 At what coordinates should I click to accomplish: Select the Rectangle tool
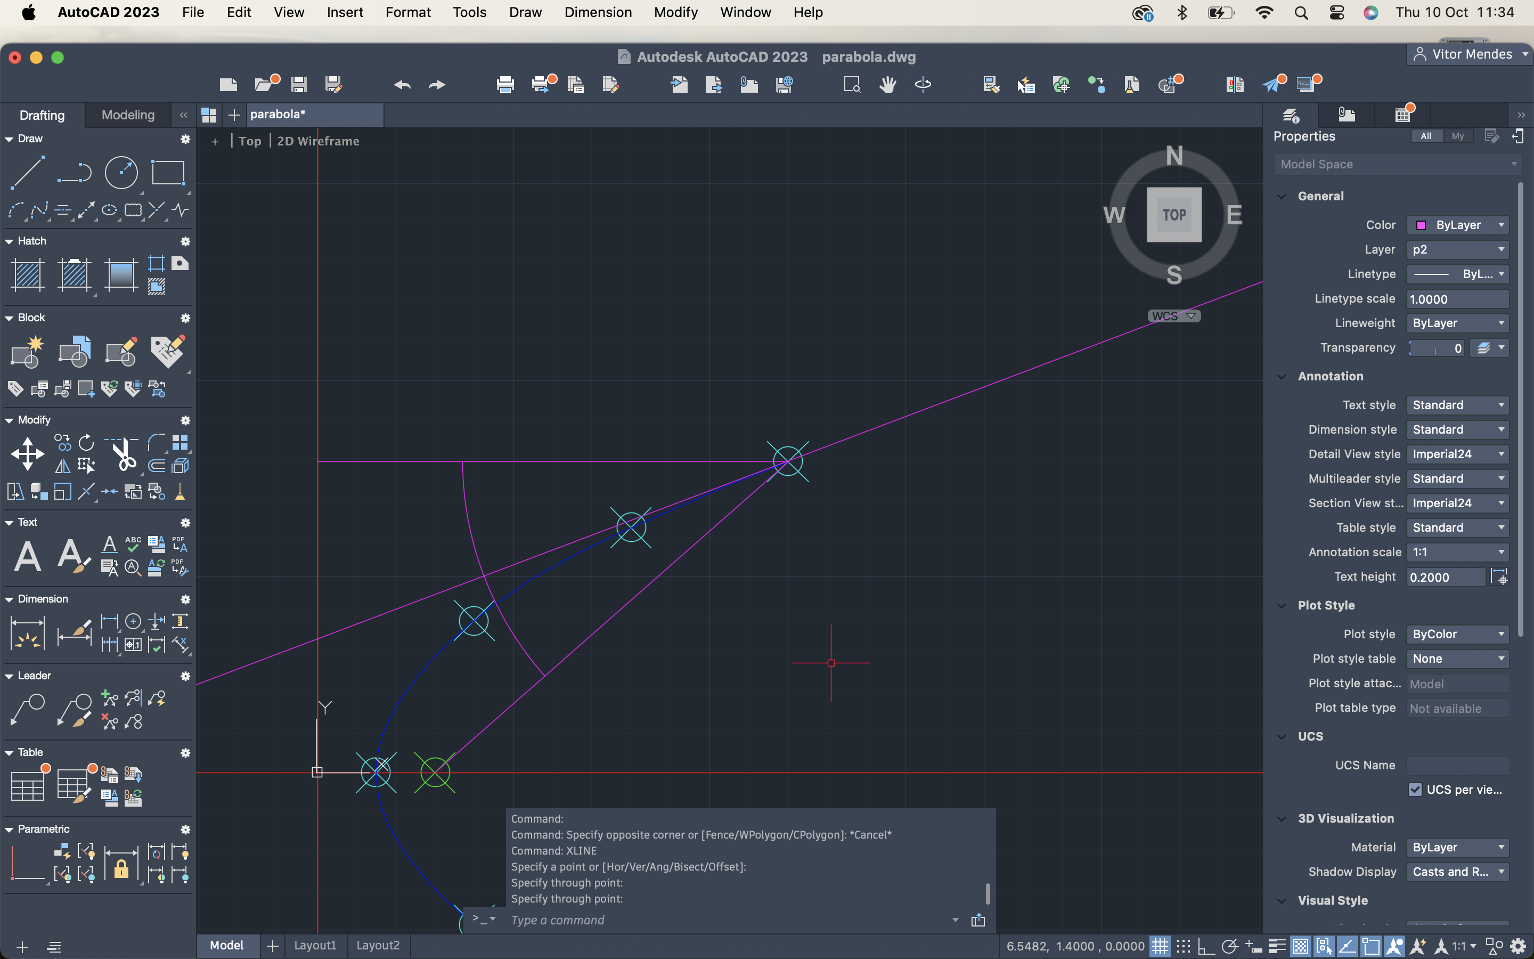pos(168,172)
